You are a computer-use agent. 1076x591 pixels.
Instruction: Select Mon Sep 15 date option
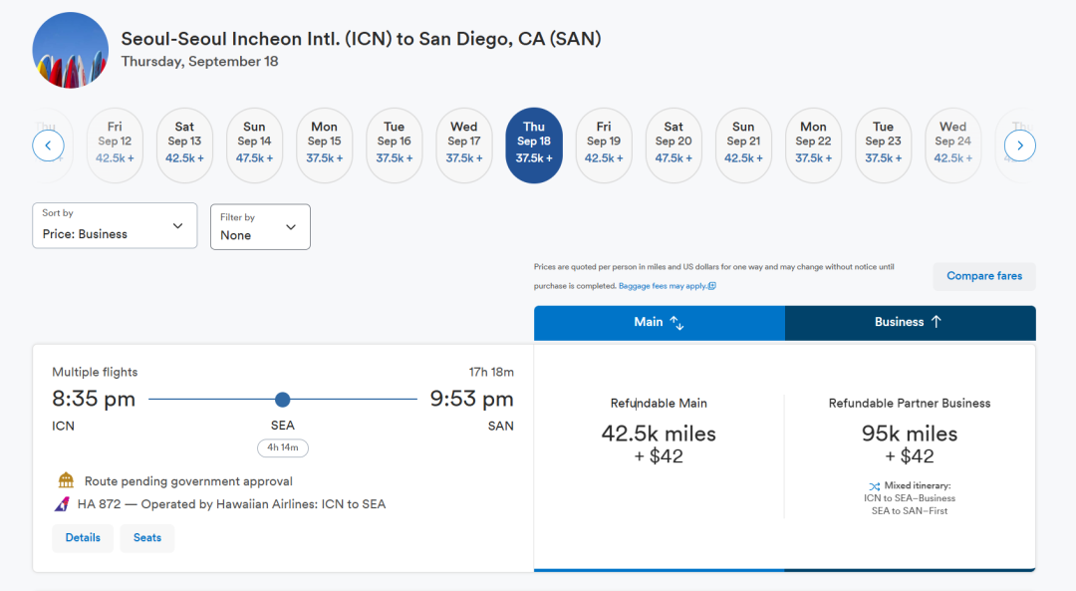324,146
